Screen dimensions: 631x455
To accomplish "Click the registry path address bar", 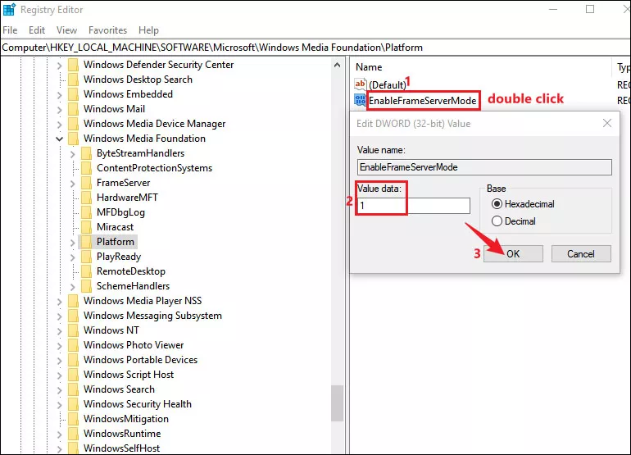I will click(x=315, y=48).
